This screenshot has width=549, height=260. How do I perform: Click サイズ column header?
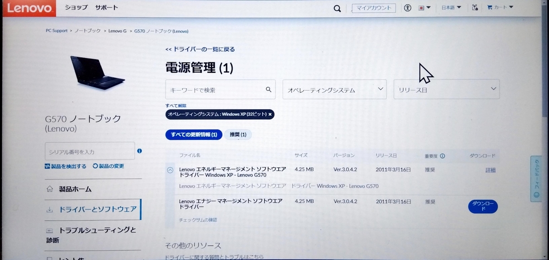(301, 156)
